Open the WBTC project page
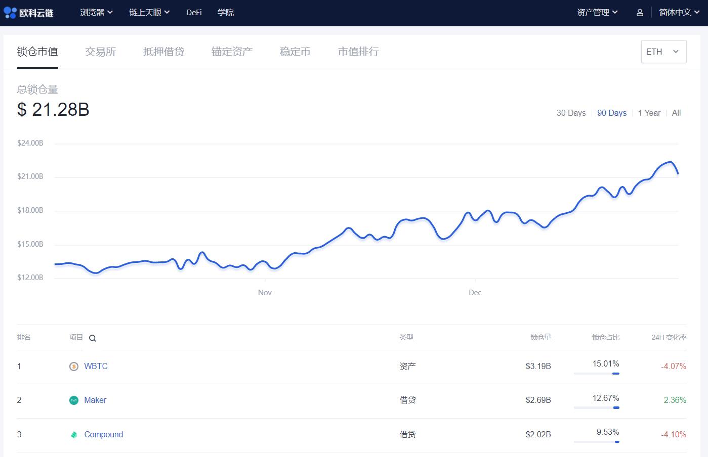Viewport: 708px width, 457px height. 96,366
